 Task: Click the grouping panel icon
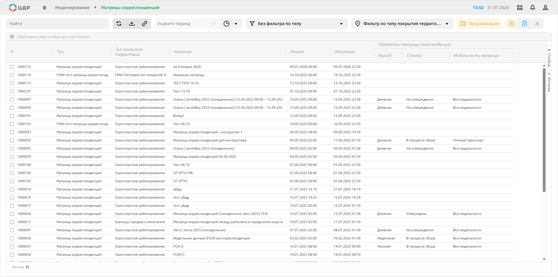(x=12, y=37)
